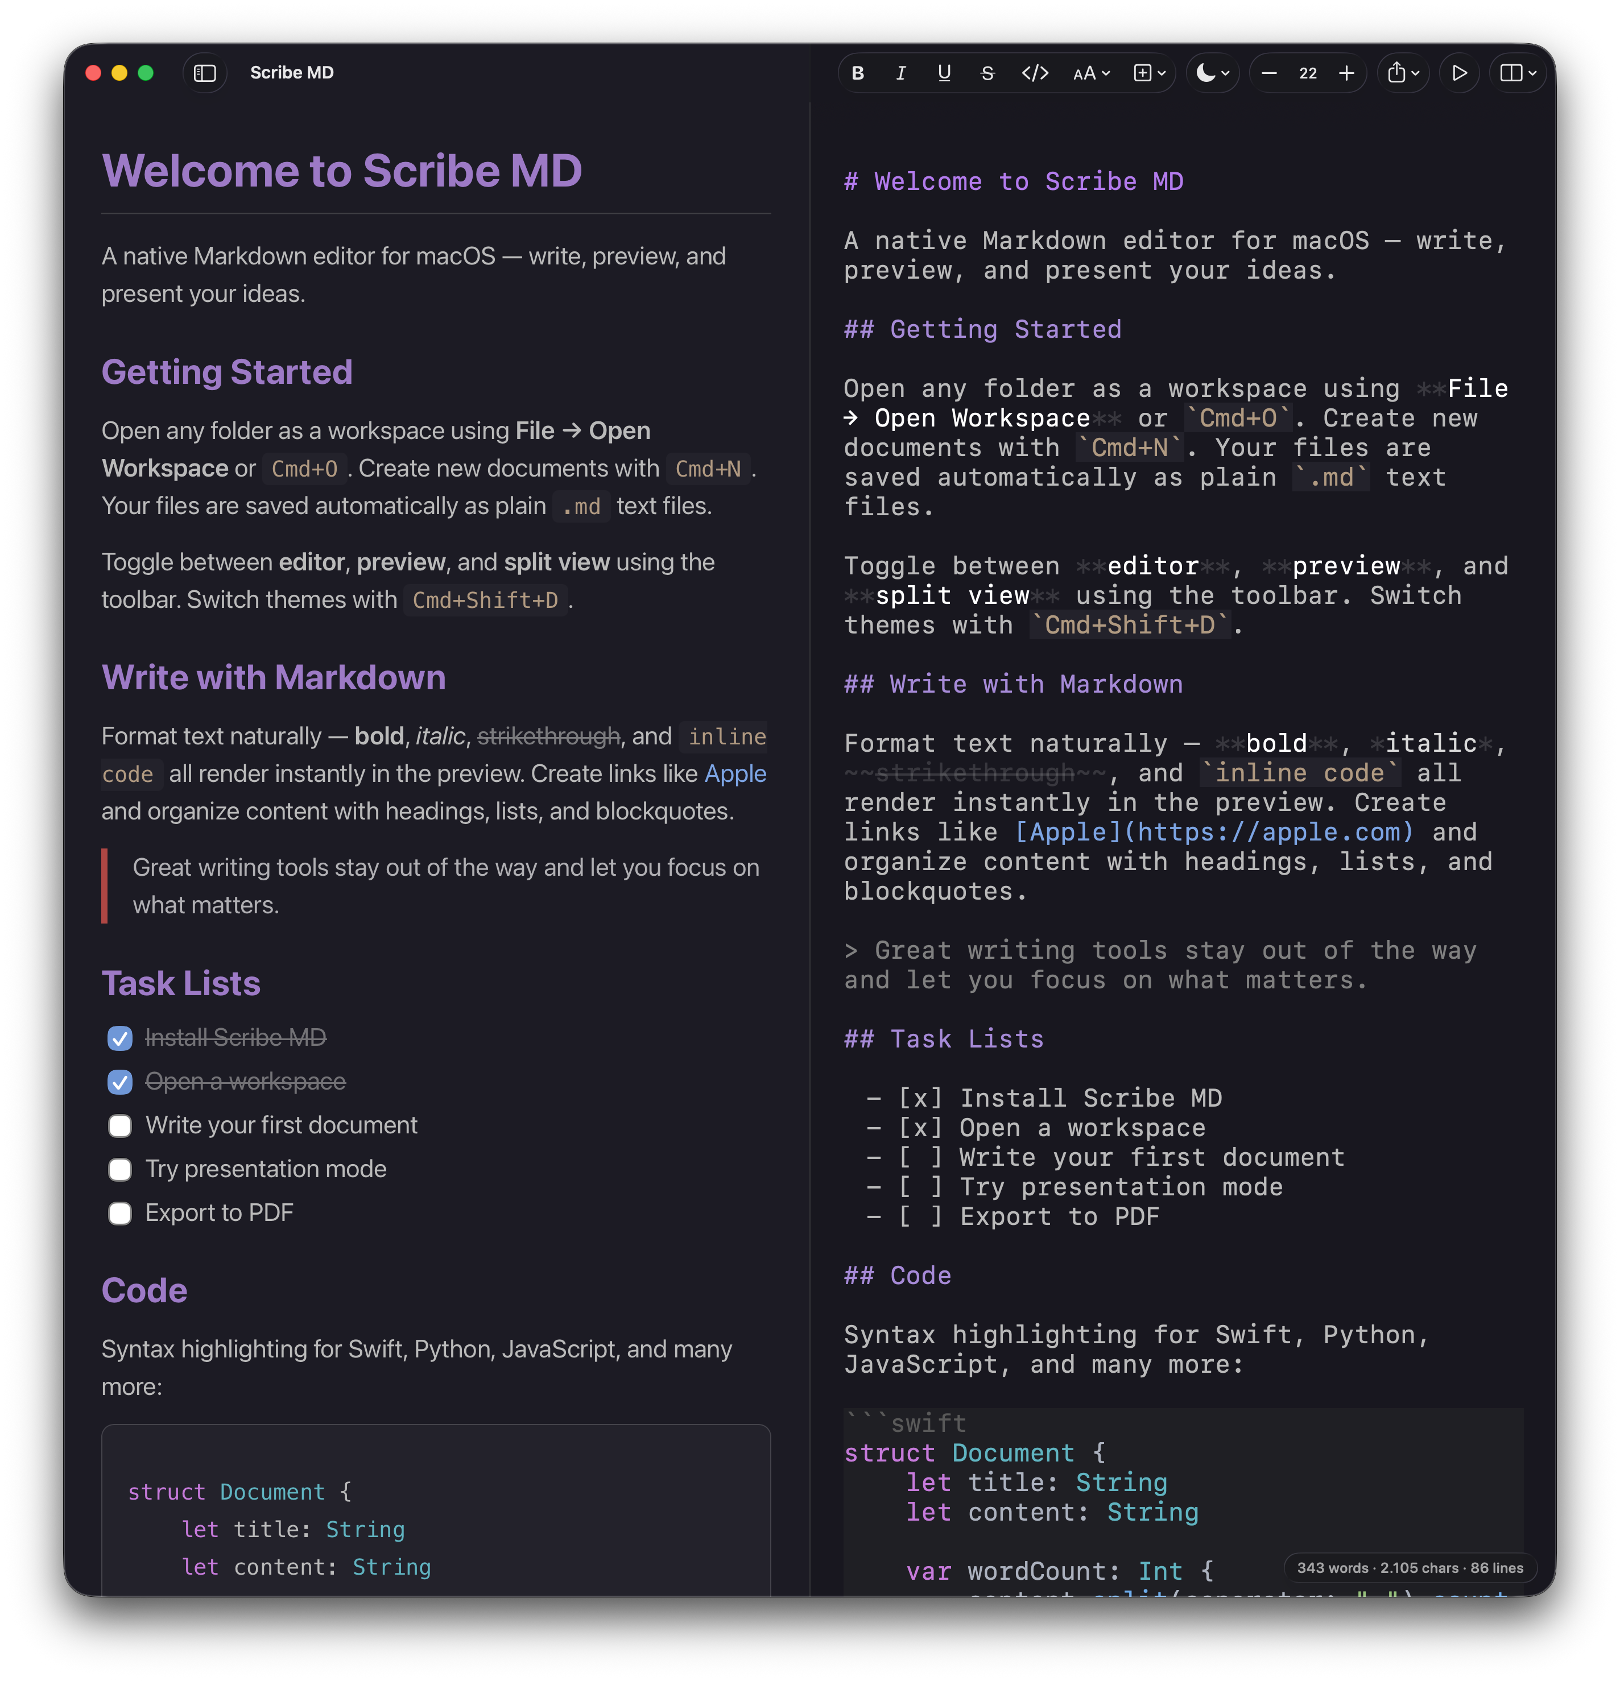Increase font size with the plus stepper

(1348, 73)
